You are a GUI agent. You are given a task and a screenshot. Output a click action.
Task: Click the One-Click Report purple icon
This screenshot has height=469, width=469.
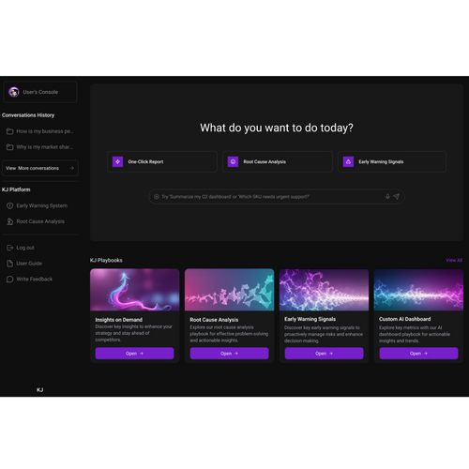click(117, 161)
